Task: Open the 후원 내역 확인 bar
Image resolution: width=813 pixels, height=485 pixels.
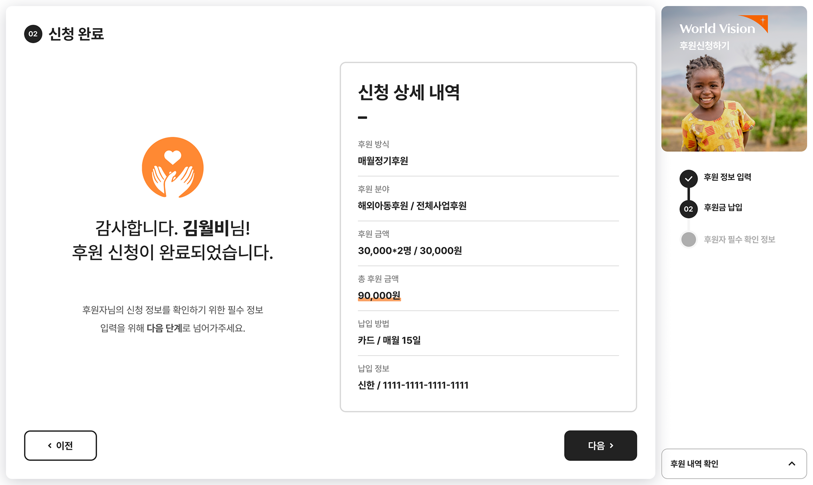Action: click(x=734, y=464)
